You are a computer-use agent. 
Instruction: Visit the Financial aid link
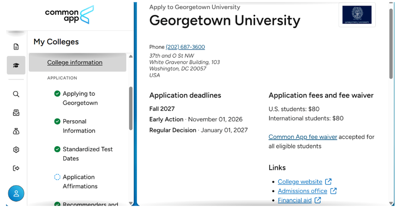point(295,200)
